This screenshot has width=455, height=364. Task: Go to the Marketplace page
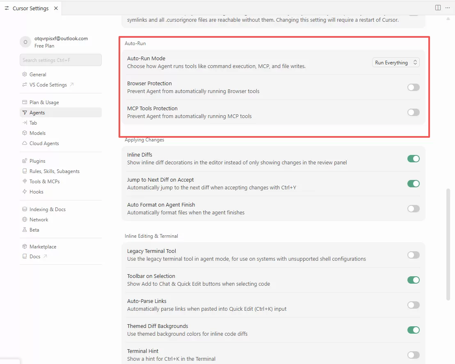pyautogui.click(x=61, y=247)
